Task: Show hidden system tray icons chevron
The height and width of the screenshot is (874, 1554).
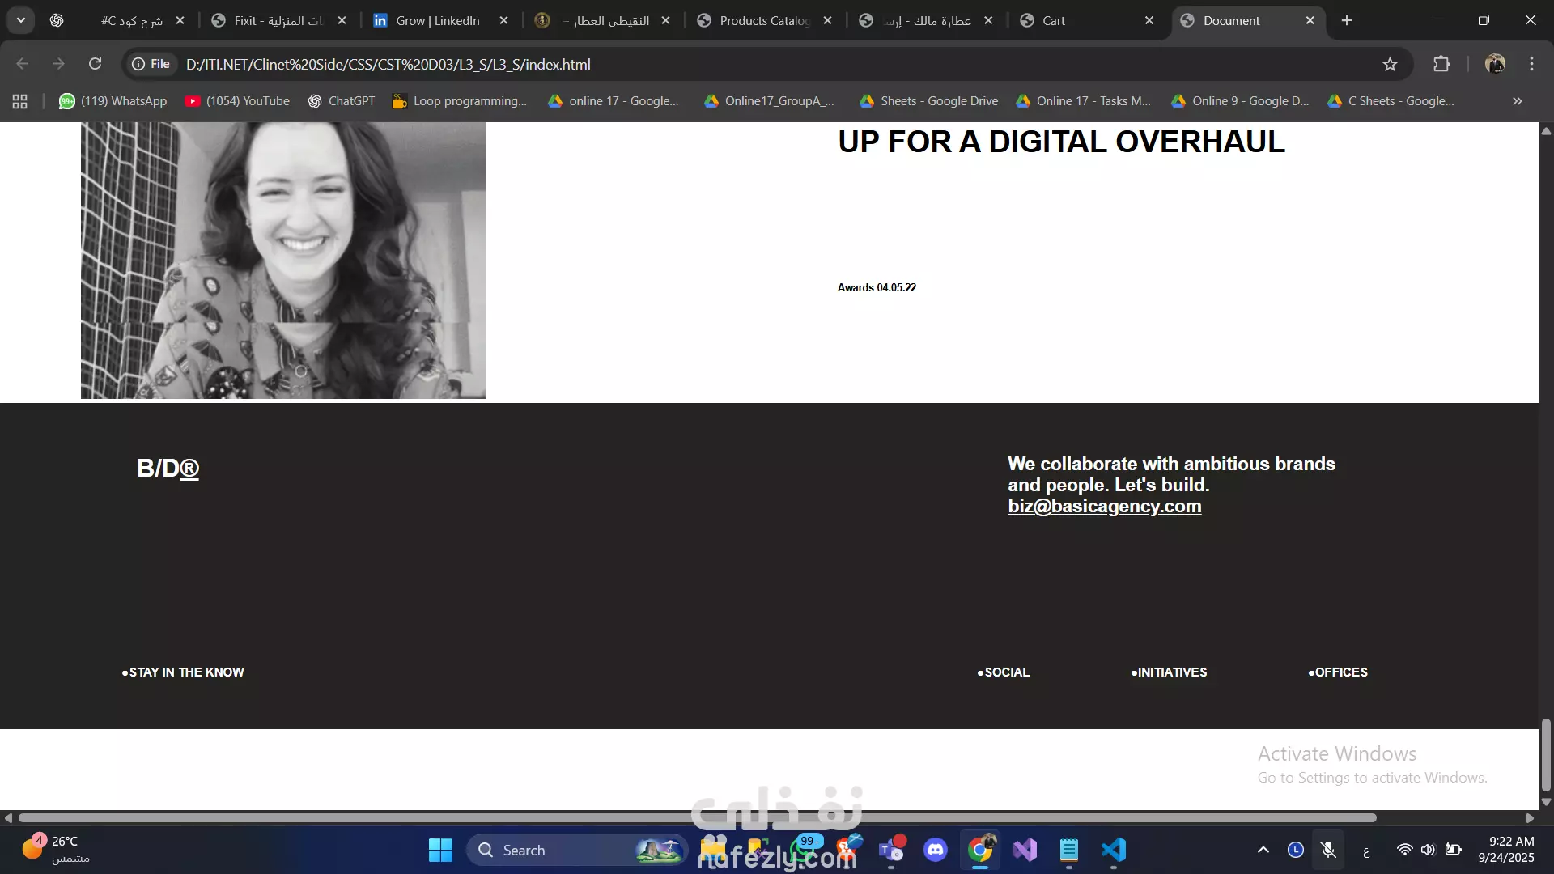Action: (1263, 850)
